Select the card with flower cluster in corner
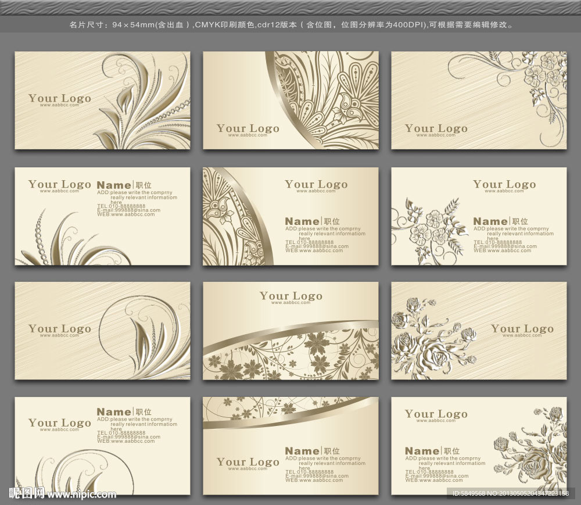The width and height of the screenshot is (581, 505). 479,101
